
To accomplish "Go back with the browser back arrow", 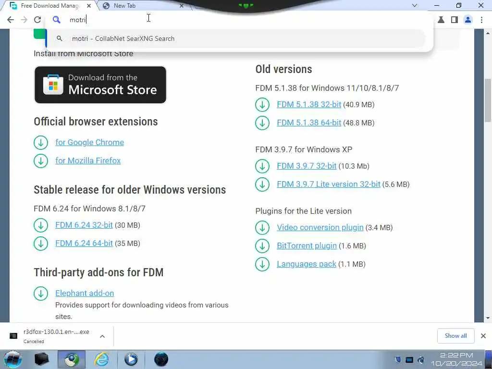I will (x=11, y=20).
